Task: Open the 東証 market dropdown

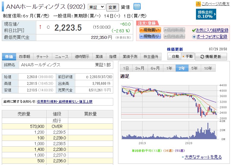Action: point(97,7)
